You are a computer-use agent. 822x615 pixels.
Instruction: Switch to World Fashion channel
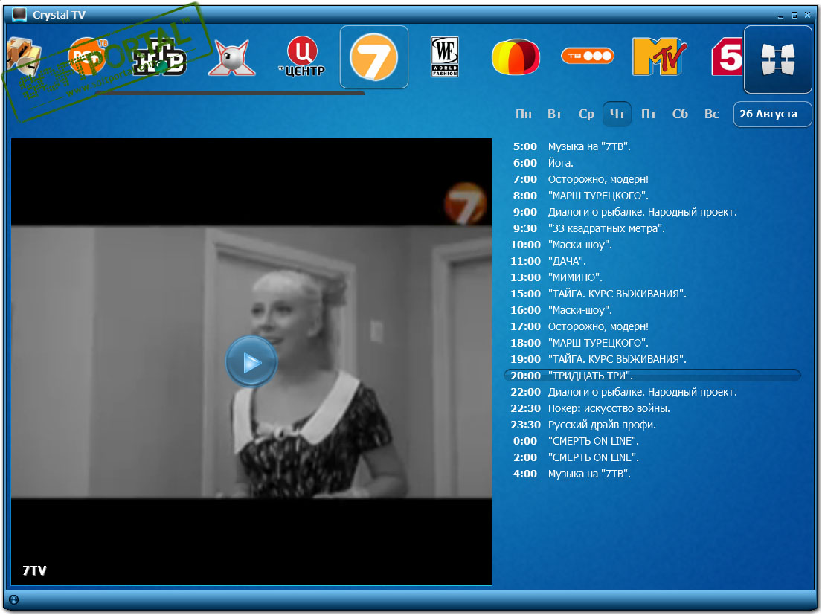(445, 57)
